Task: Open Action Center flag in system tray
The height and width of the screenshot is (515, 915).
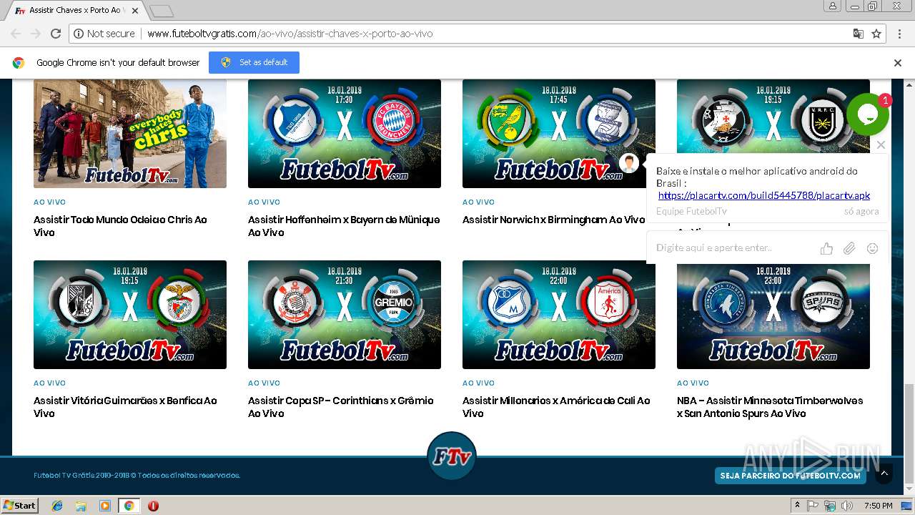Action: [x=813, y=506]
